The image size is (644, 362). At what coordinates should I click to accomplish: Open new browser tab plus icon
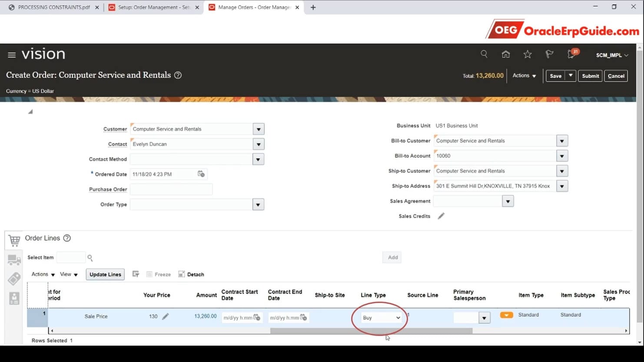pos(313,7)
